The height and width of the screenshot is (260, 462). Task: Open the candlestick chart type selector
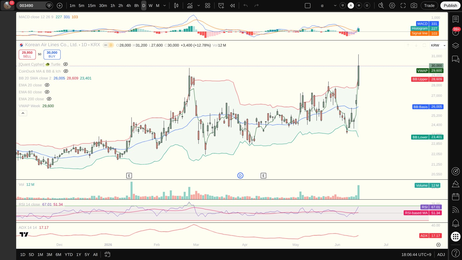pos(176,5)
